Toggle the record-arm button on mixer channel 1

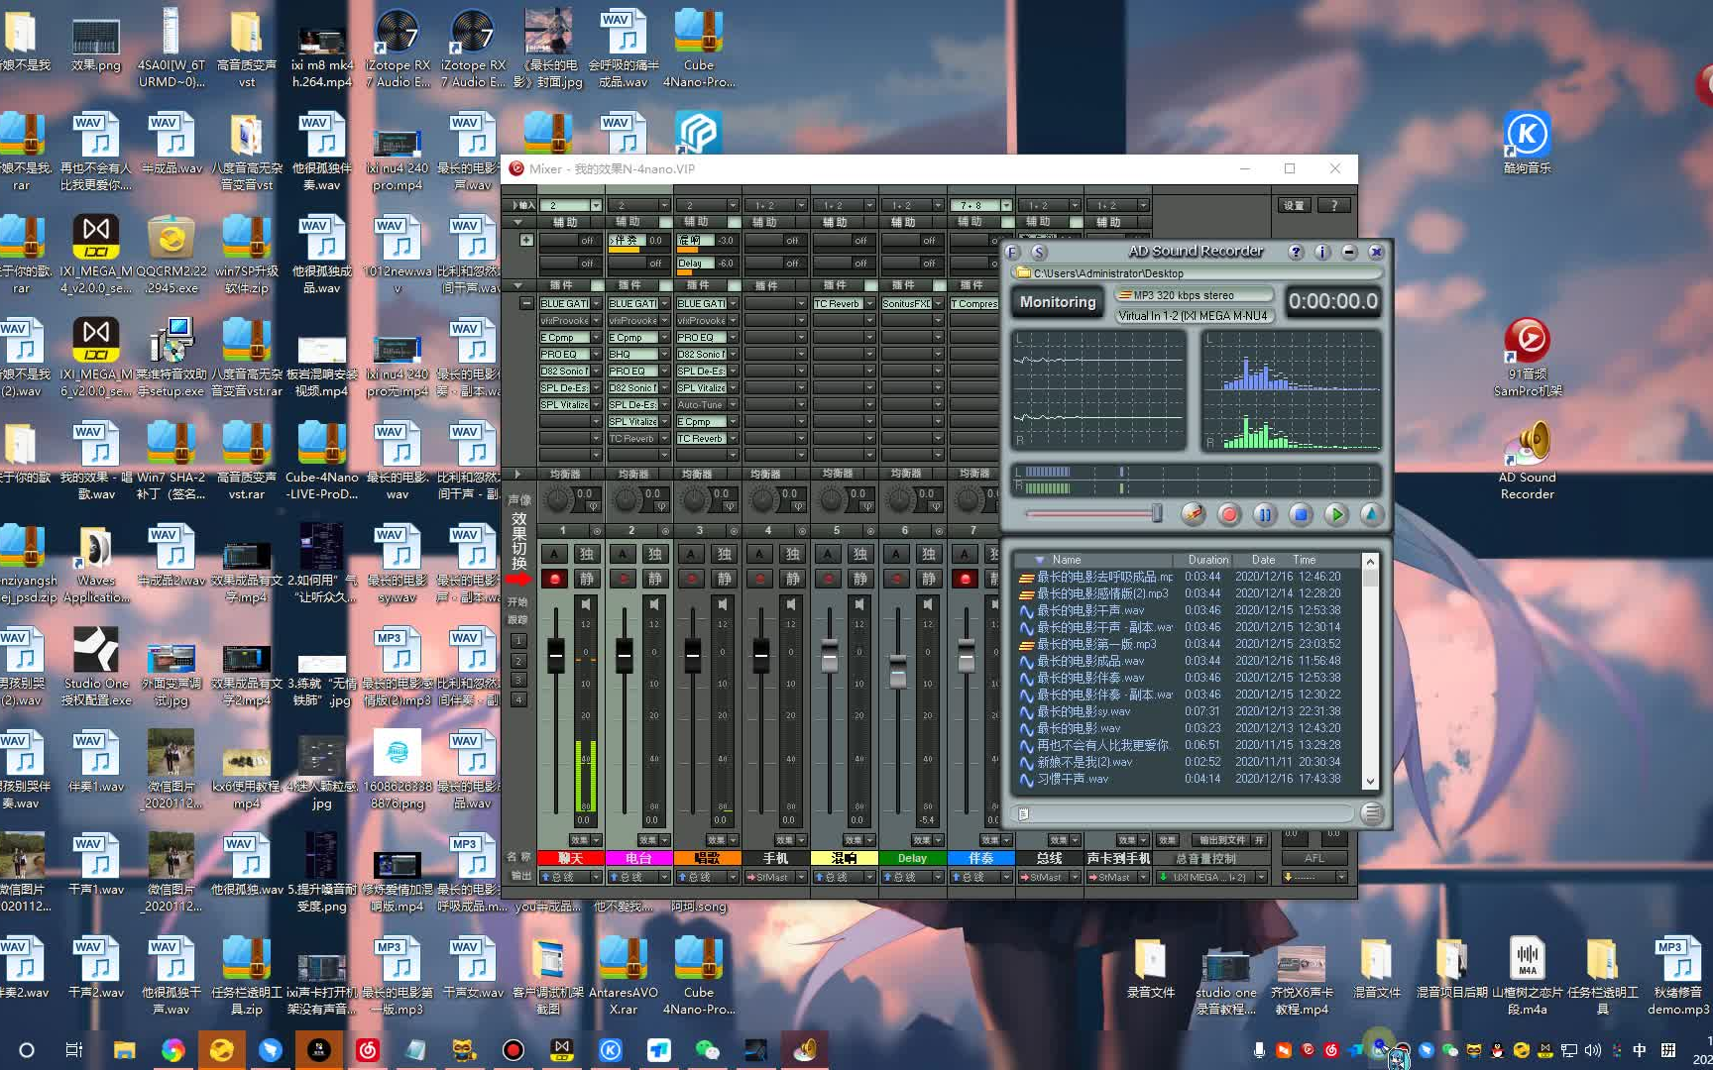[554, 579]
